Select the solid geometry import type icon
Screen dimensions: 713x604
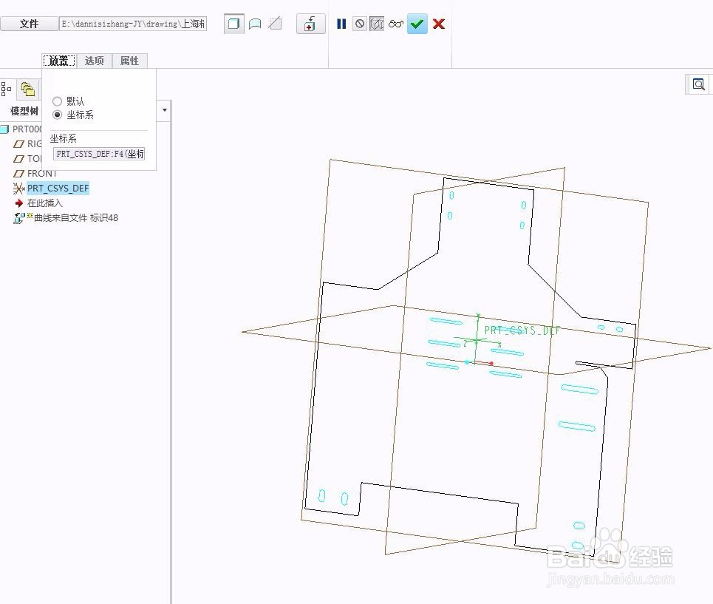pos(233,24)
